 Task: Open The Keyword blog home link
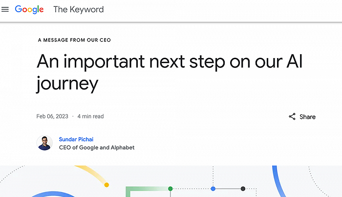[78, 9]
